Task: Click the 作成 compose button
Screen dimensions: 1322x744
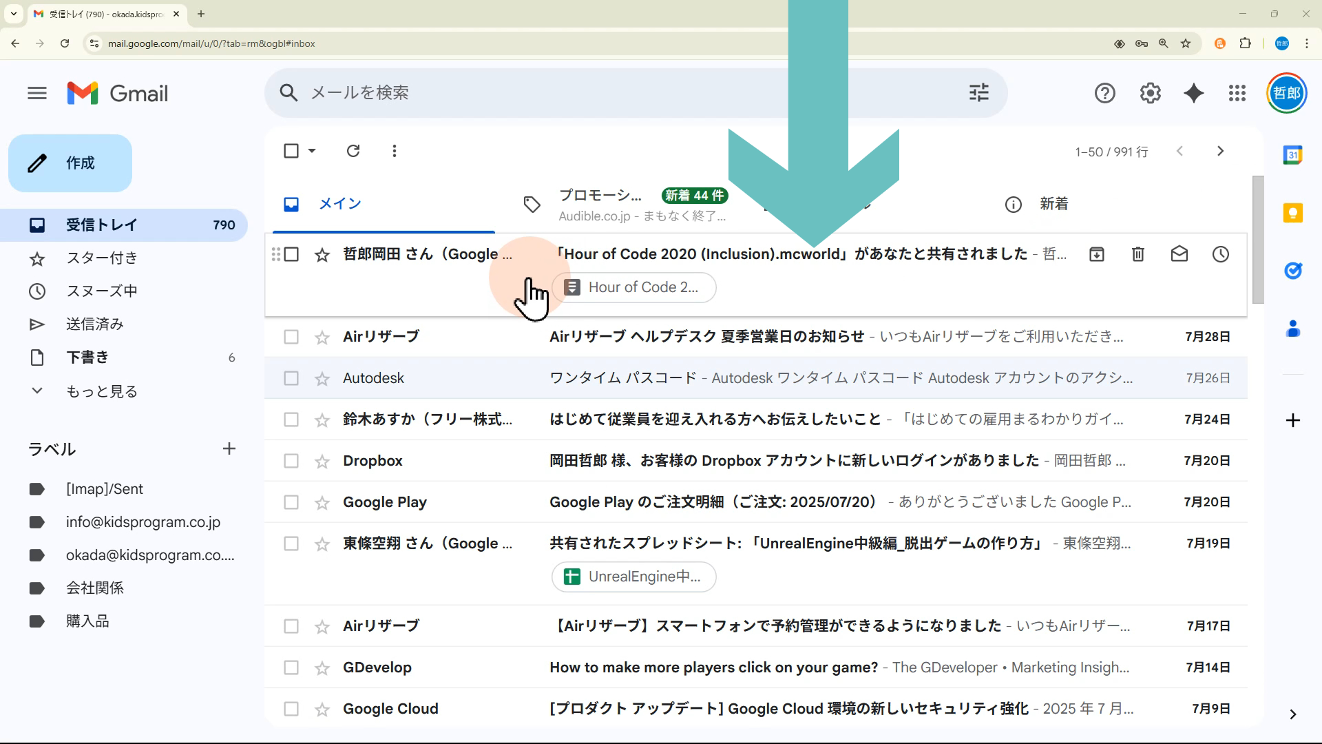Action: coord(70,163)
